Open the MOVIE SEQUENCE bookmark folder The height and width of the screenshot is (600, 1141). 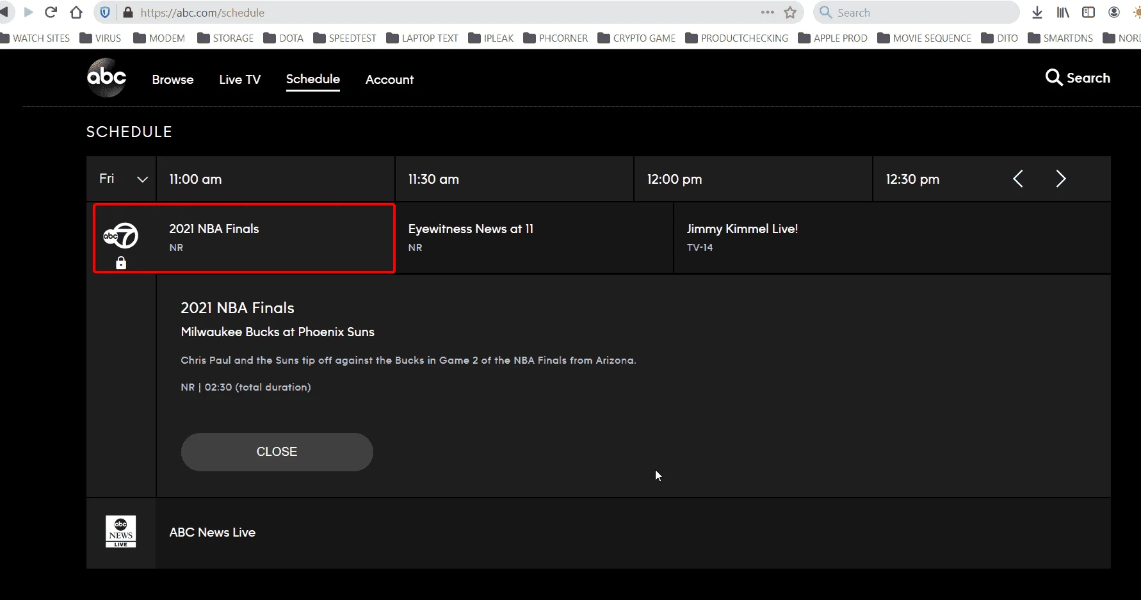coord(925,38)
